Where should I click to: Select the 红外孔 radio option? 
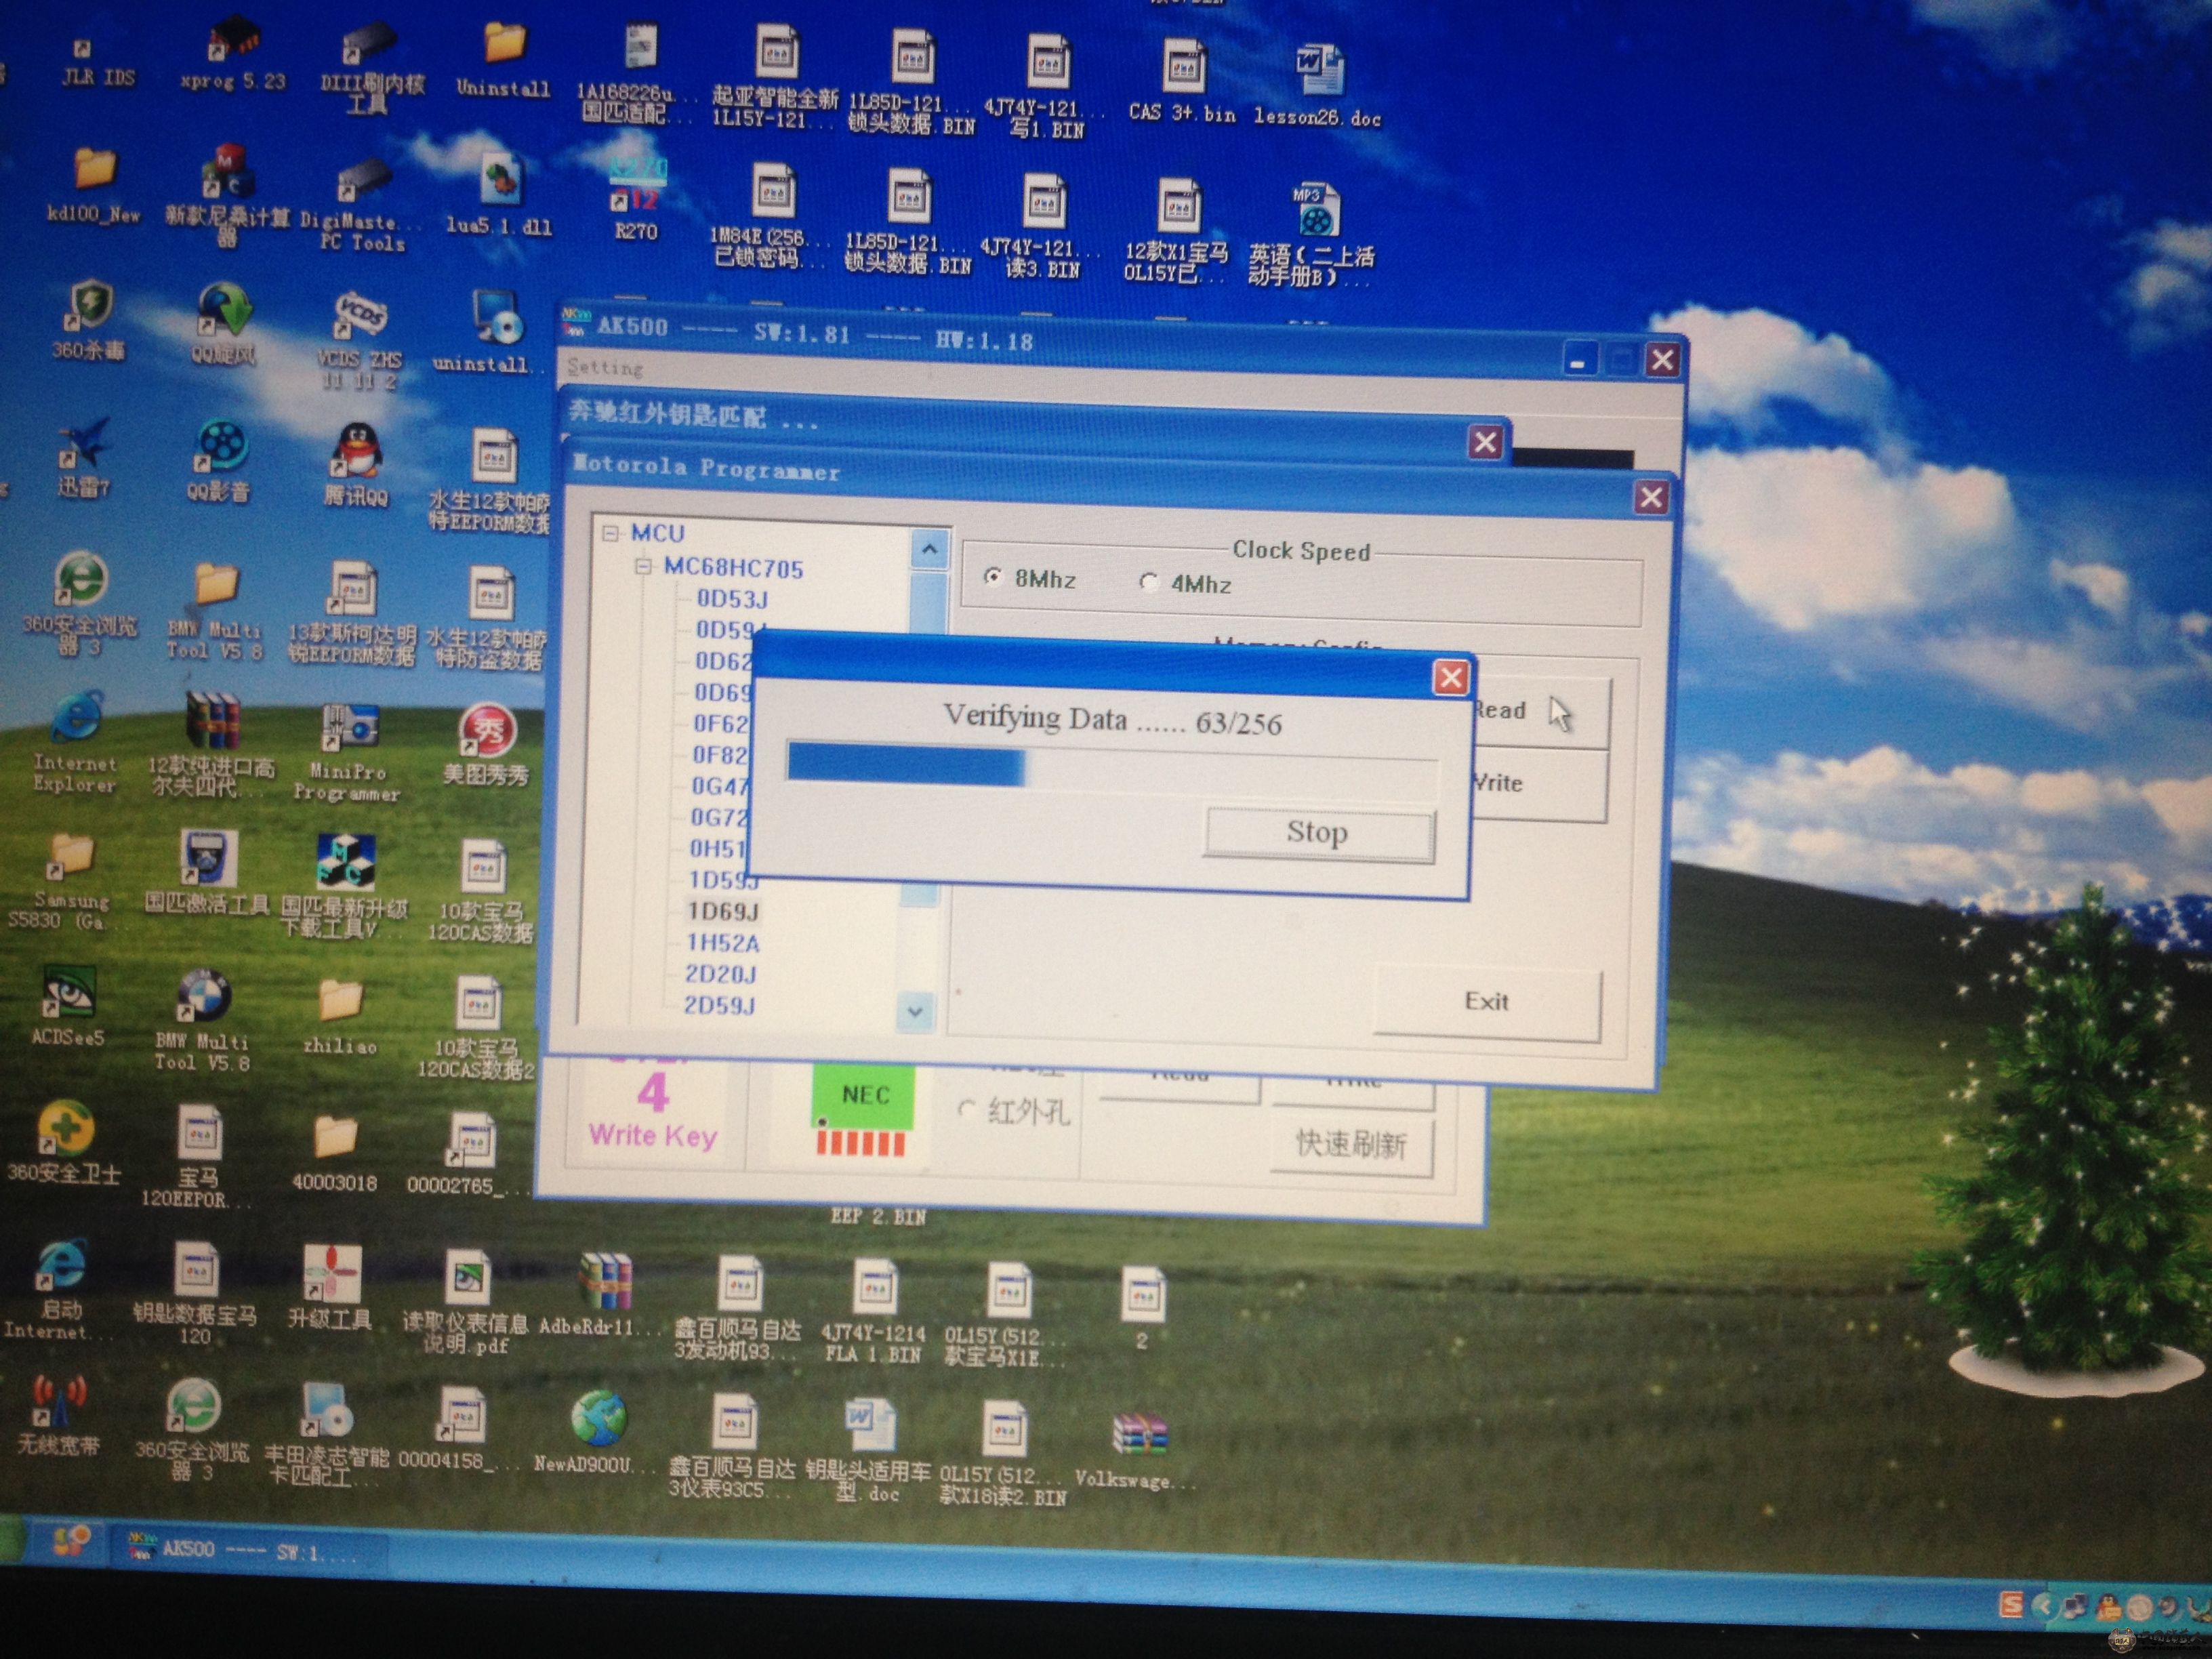(x=1014, y=1110)
